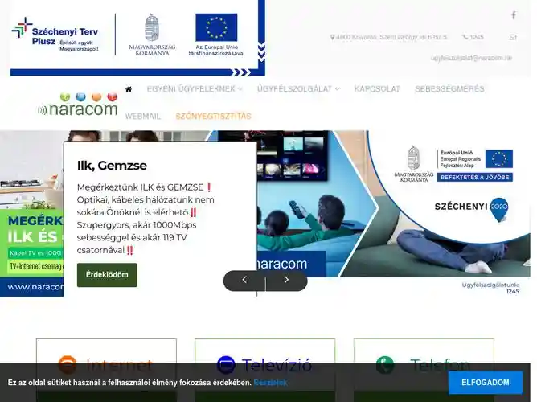Click the Széchenyi 2020 logo
Viewport: 537px width, 402px height.
(472, 208)
